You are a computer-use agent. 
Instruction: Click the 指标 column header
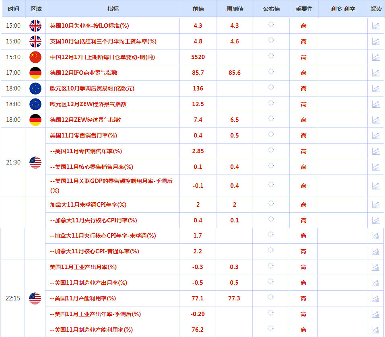point(113,9)
